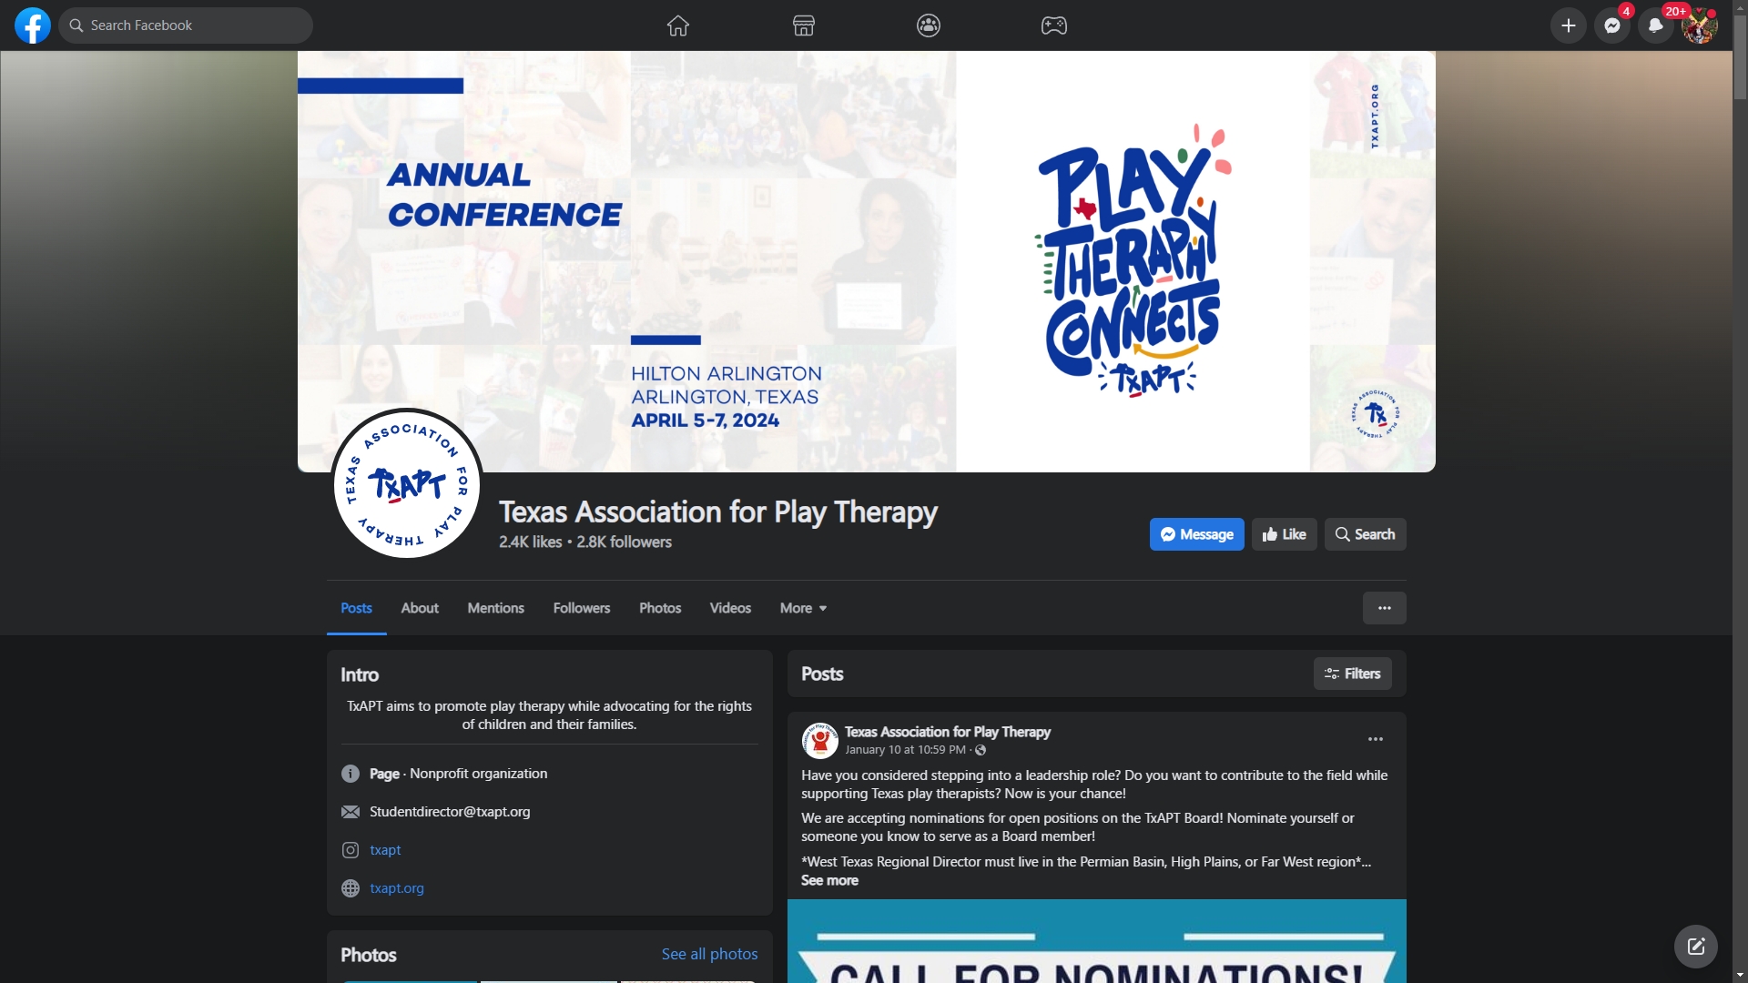Switch to the About tab
This screenshot has width=1748, height=983.
pyautogui.click(x=420, y=608)
